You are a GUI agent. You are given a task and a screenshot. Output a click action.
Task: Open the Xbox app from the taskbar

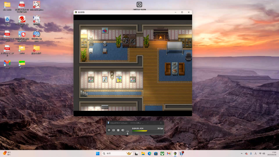(162, 154)
